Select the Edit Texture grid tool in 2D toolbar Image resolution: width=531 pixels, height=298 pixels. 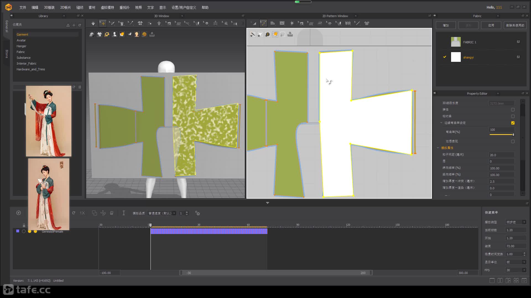point(310,23)
